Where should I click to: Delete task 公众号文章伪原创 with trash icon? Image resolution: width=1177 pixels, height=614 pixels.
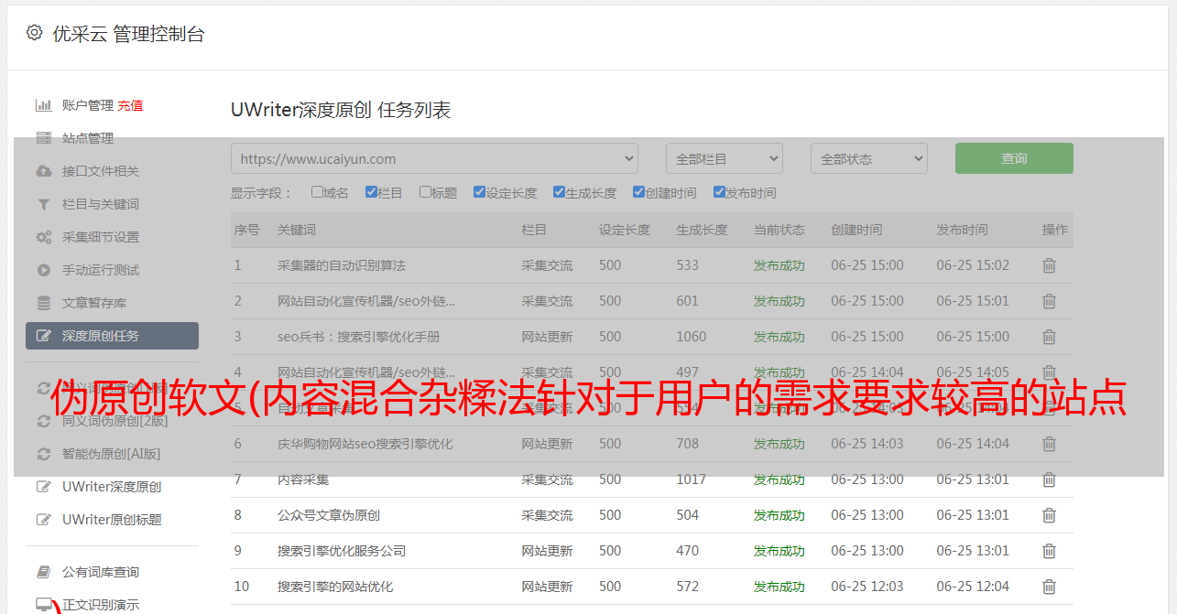pos(1049,515)
